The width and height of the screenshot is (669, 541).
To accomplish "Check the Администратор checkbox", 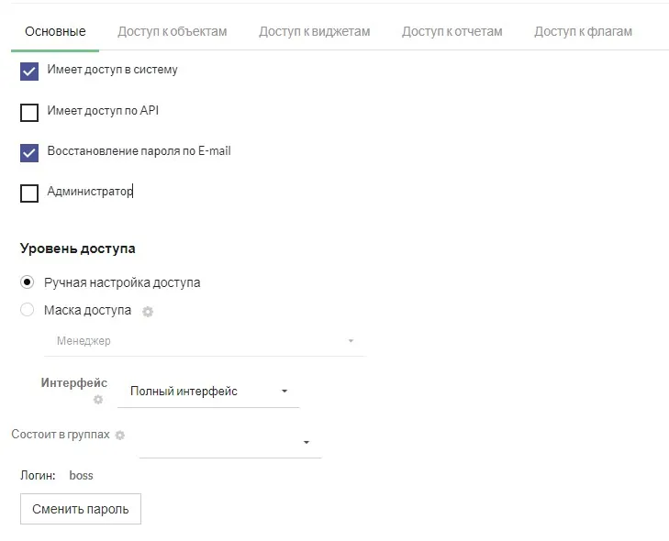I will point(29,193).
